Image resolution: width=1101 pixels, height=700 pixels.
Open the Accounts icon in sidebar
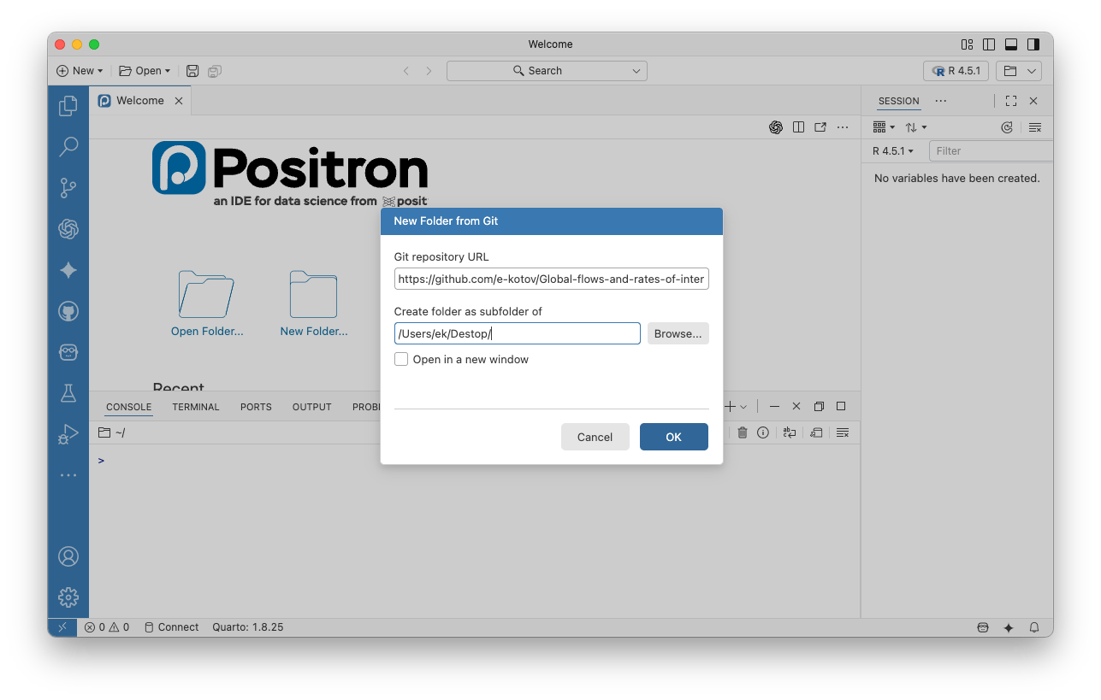click(68, 556)
